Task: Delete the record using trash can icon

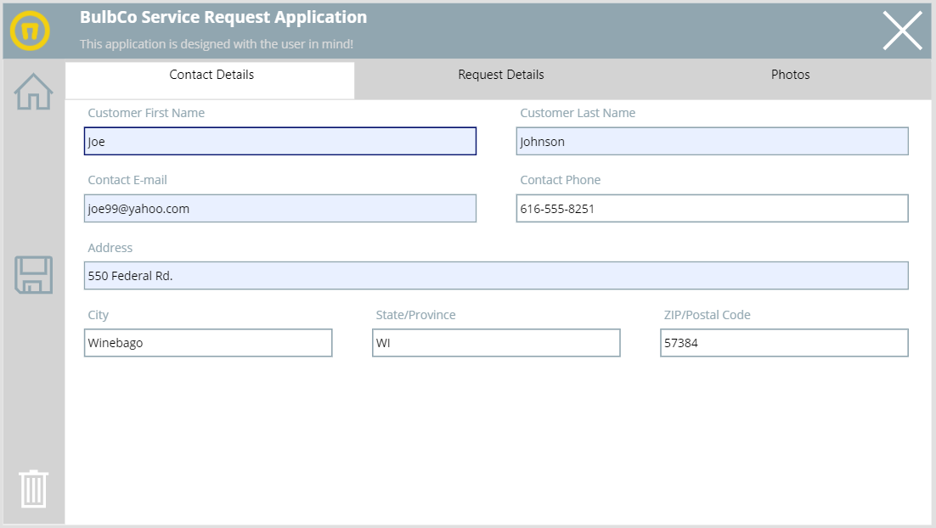Action: pyautogui.click(x=33, y=489)
